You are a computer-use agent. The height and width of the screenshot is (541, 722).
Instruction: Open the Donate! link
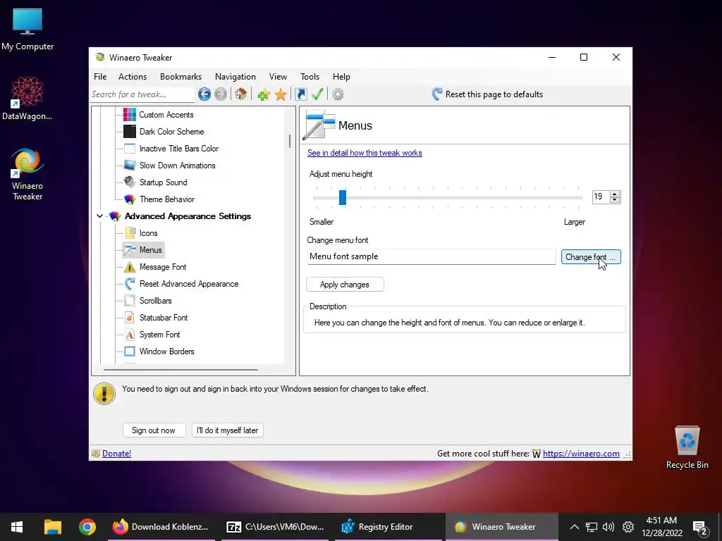(x=116, y=454)
